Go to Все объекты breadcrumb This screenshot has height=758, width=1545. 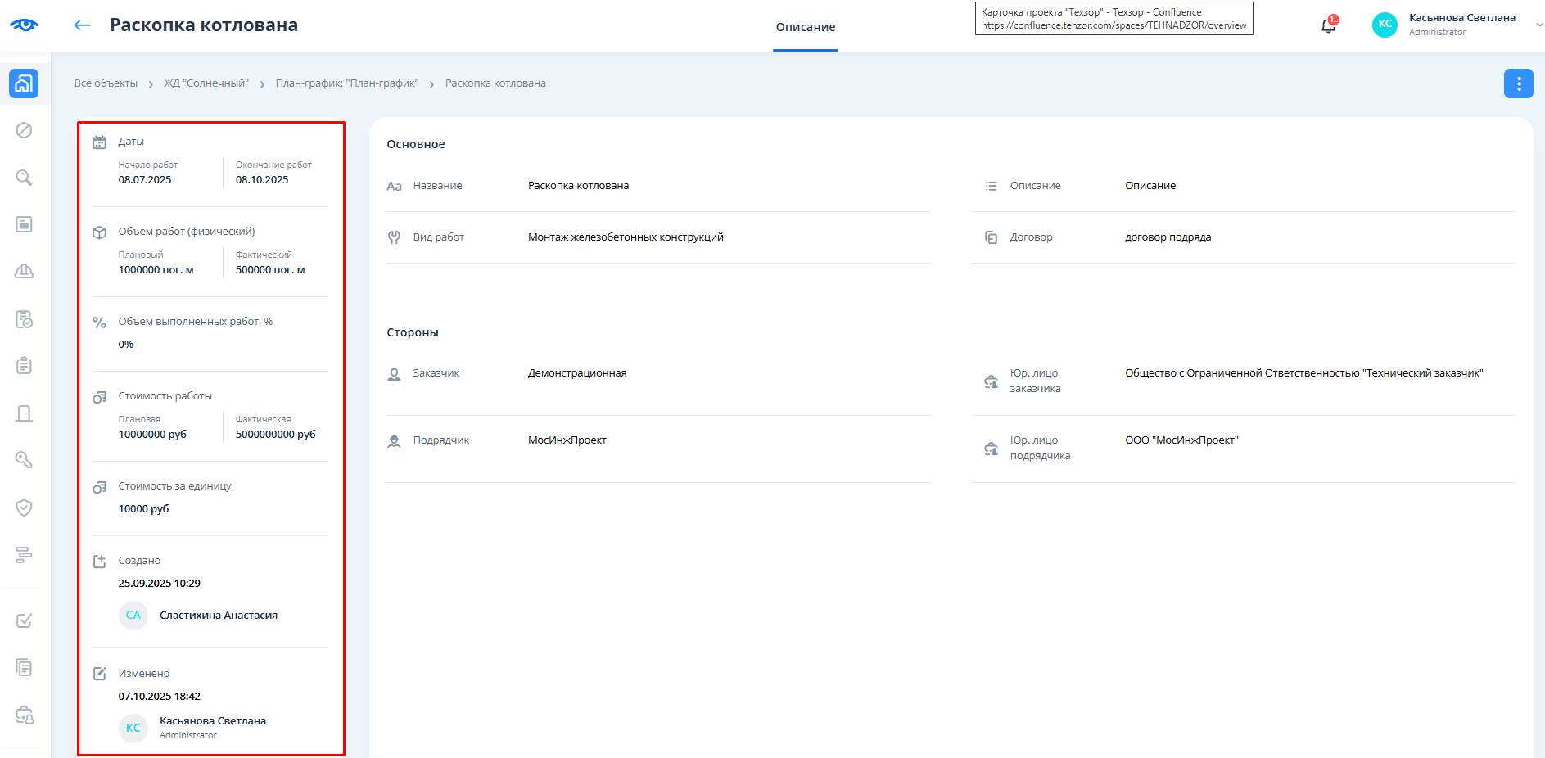(x=106, y=83)
